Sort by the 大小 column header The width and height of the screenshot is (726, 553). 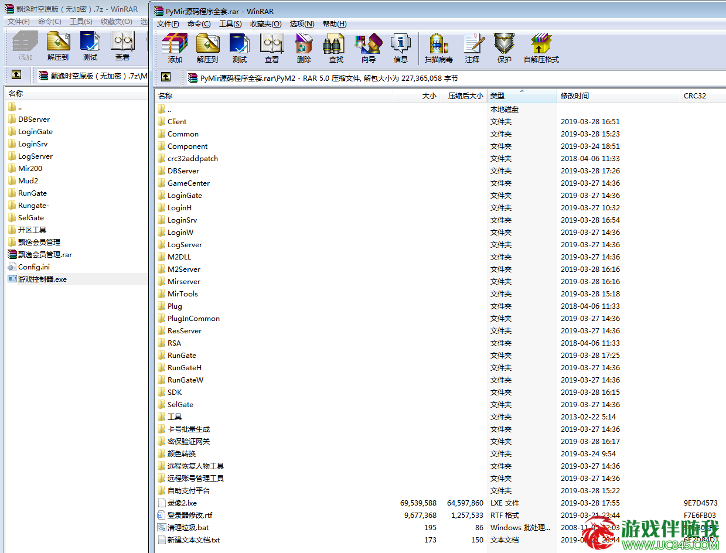[x=416, y=96]
